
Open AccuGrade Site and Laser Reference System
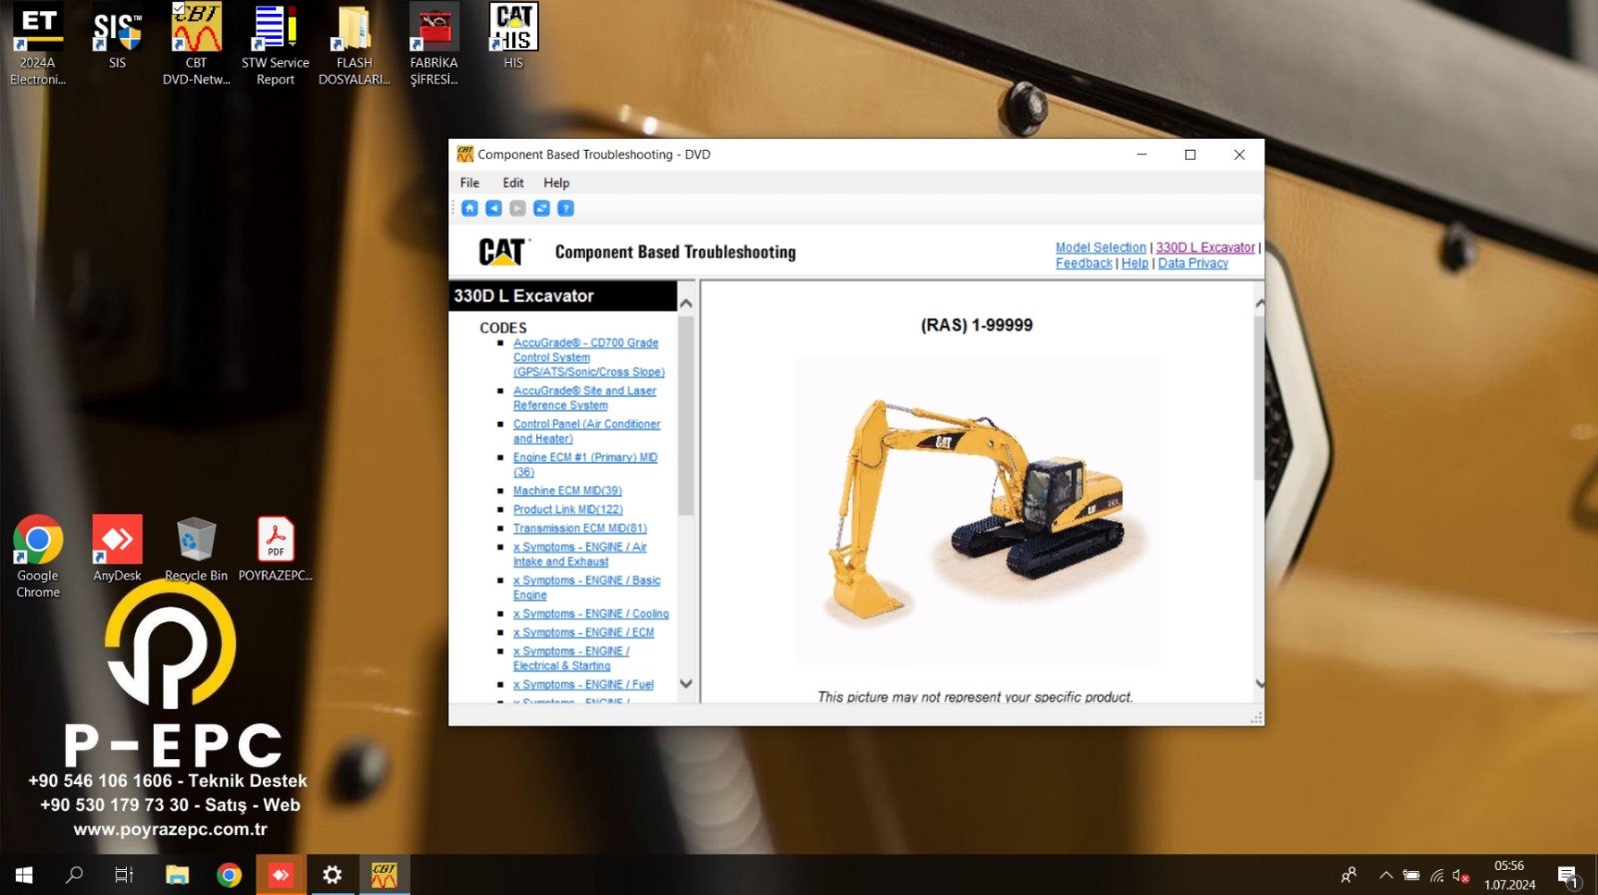point(584,399)
